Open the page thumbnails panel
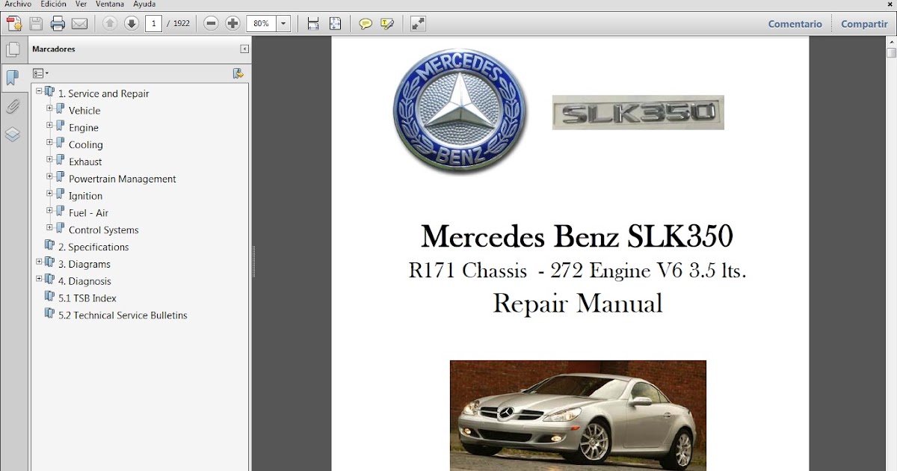 (x=14, y=49)
